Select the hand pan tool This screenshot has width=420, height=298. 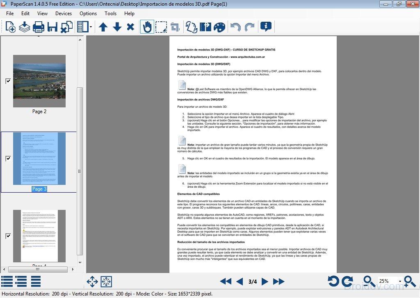[x=147, y=27]
